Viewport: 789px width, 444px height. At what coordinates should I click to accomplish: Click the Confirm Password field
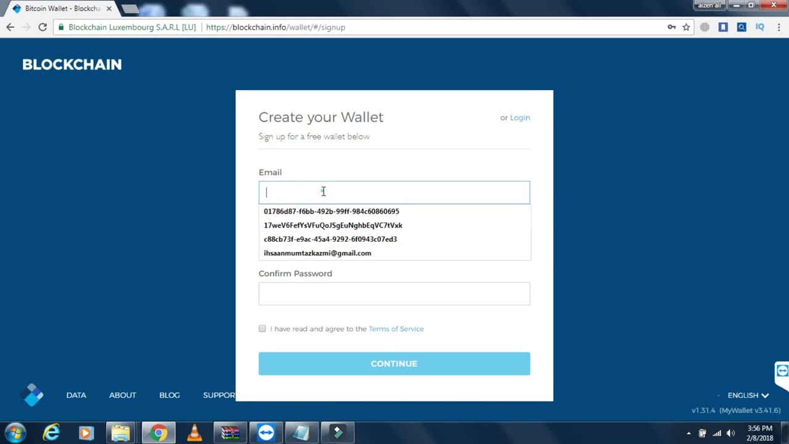coord(394,294)
